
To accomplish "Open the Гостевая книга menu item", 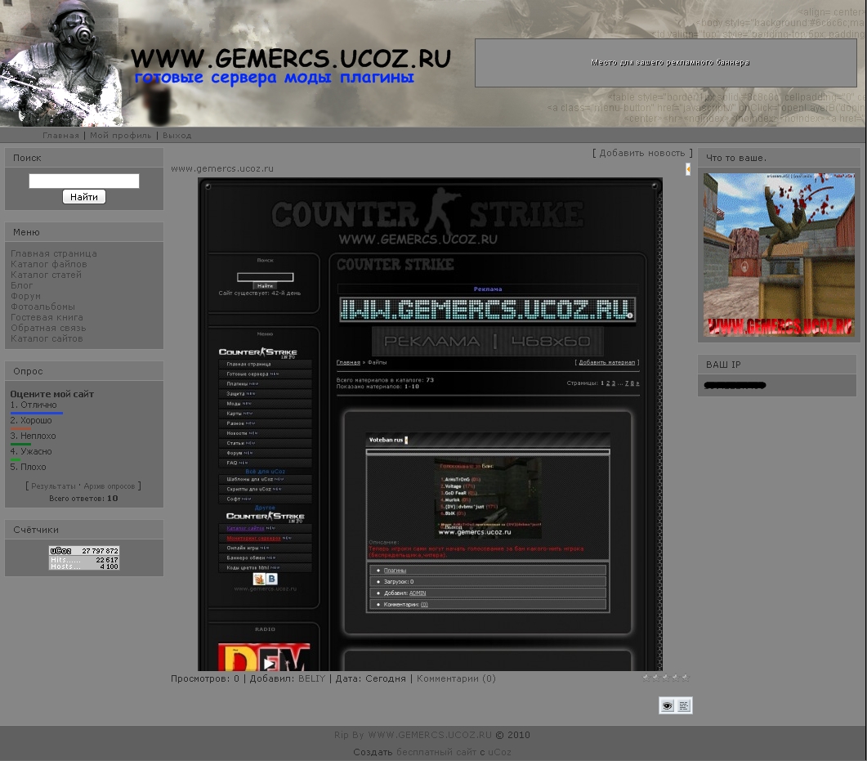I will click(47, 317).
